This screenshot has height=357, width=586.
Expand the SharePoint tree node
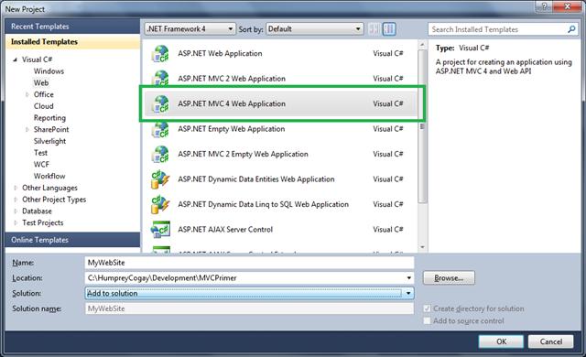(x=27, y=130)
